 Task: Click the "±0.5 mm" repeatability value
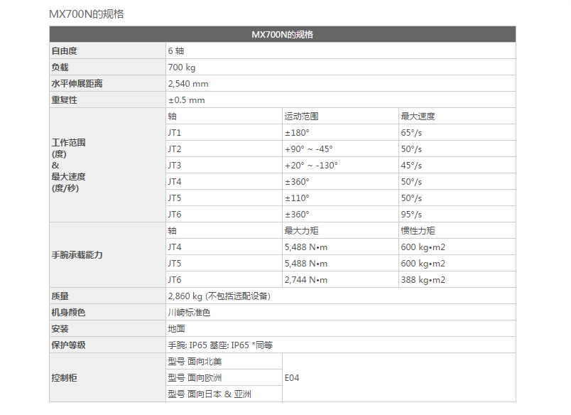(187, 100)
